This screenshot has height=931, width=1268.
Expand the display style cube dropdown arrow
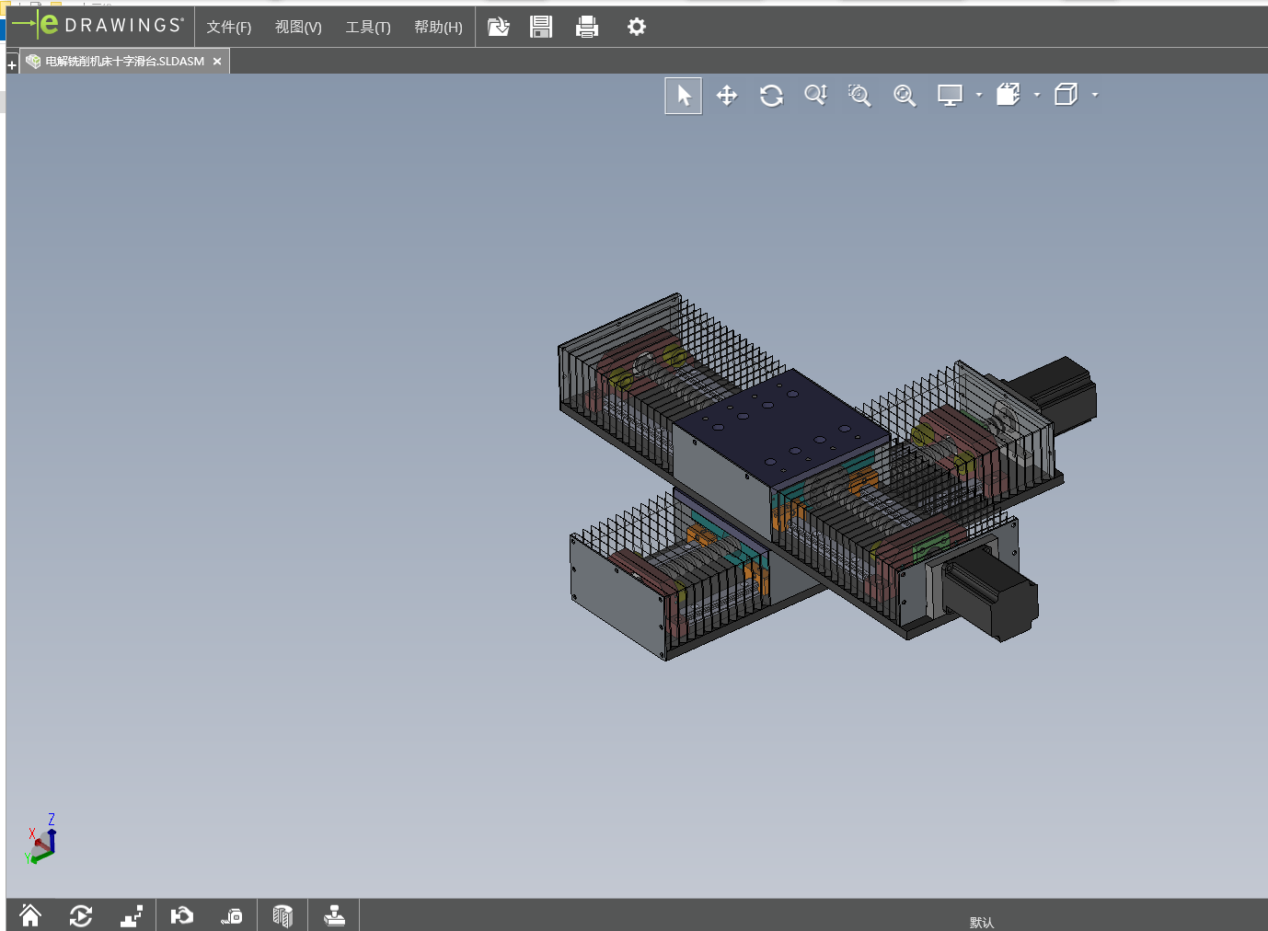click(x=1095, y=95)
